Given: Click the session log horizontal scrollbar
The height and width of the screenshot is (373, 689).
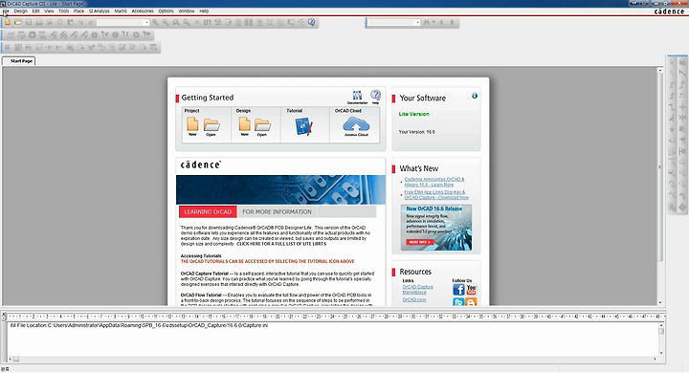Looking at the screenshot, I should coord(334,359).
